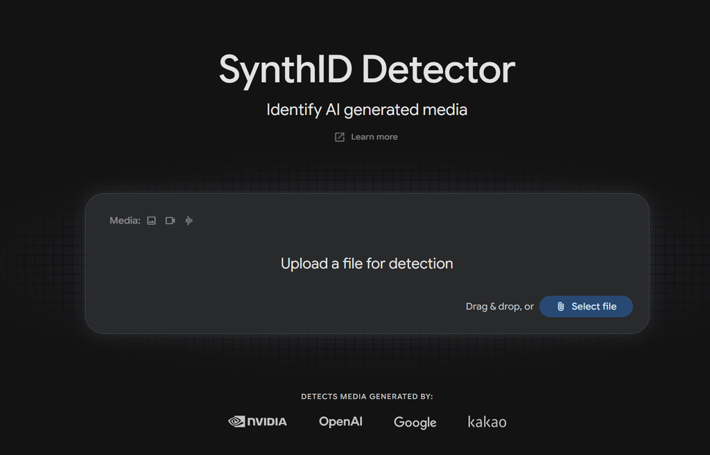The width and height of the screenshot is (710, 455).
Task: Click 'DETECTS MEDIA GENERATED BY:' caption
Action: coord(367,397)
